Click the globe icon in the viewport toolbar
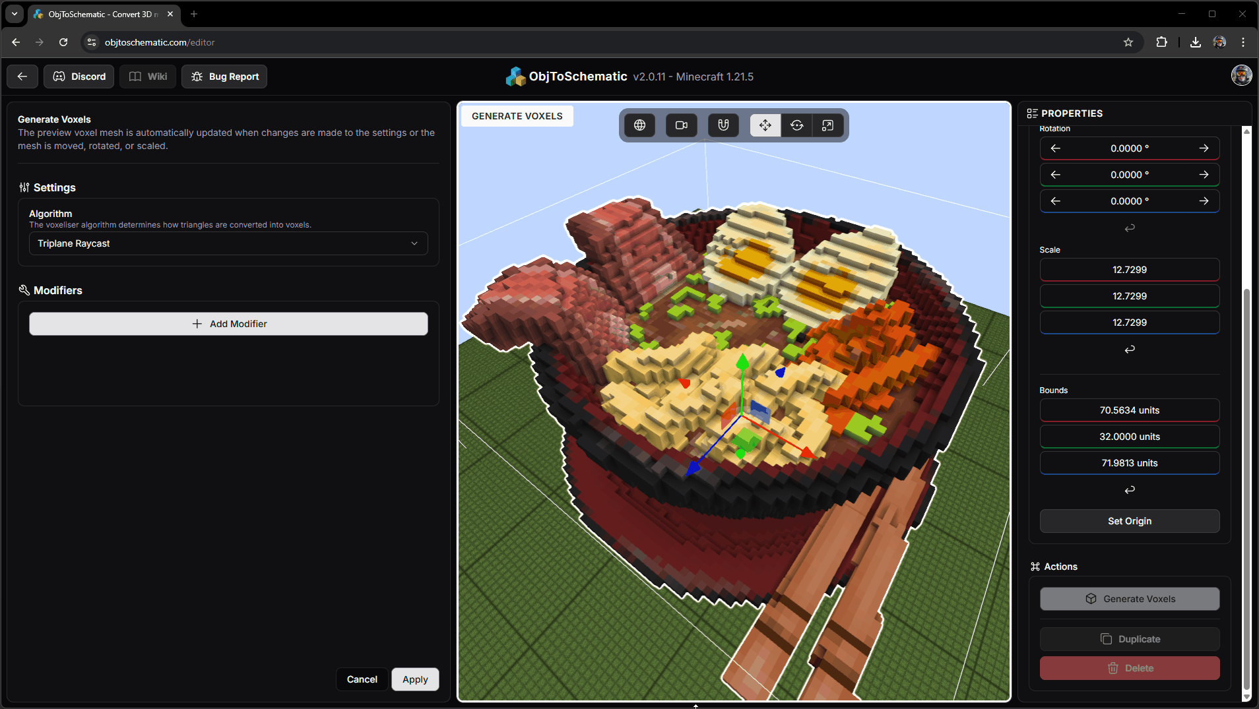Viewport: 1259px width, 709px height. click(x=639, y=125)
